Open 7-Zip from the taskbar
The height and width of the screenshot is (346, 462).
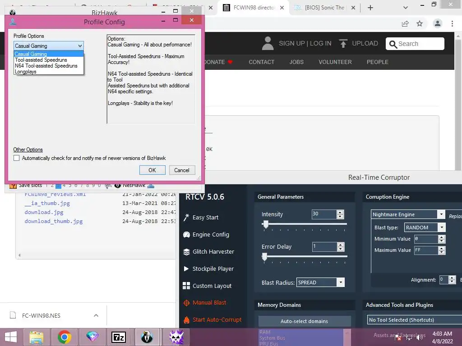pyautogui.click(x=119, y=337)
